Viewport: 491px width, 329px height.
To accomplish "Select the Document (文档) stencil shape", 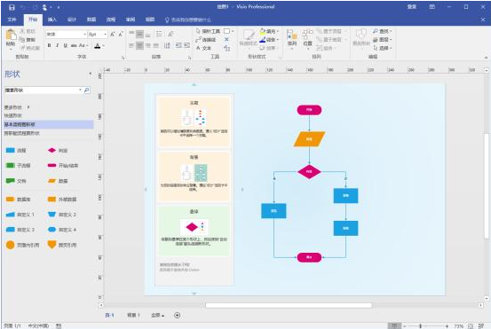I will (16, 181).
